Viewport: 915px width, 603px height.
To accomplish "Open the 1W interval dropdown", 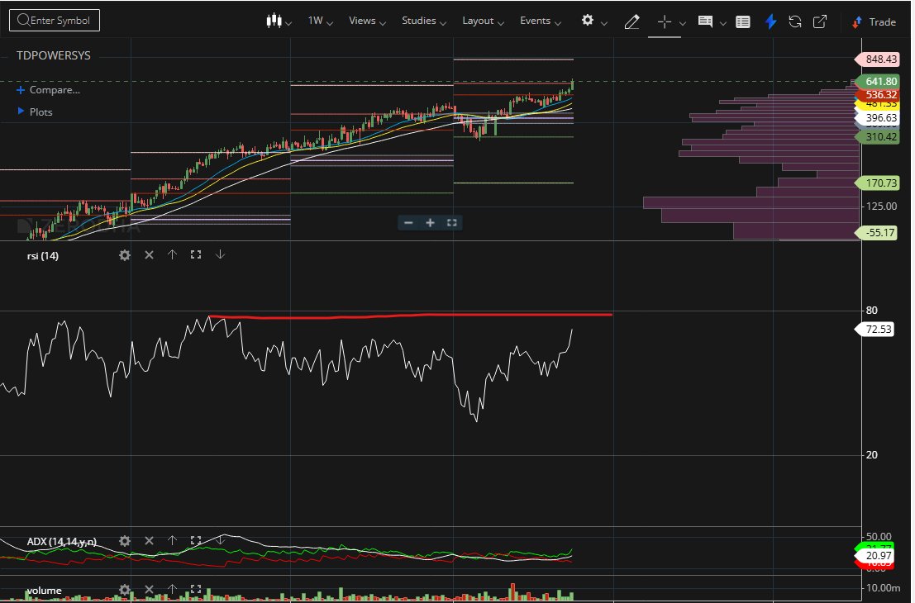I will (x=318, y=21).
